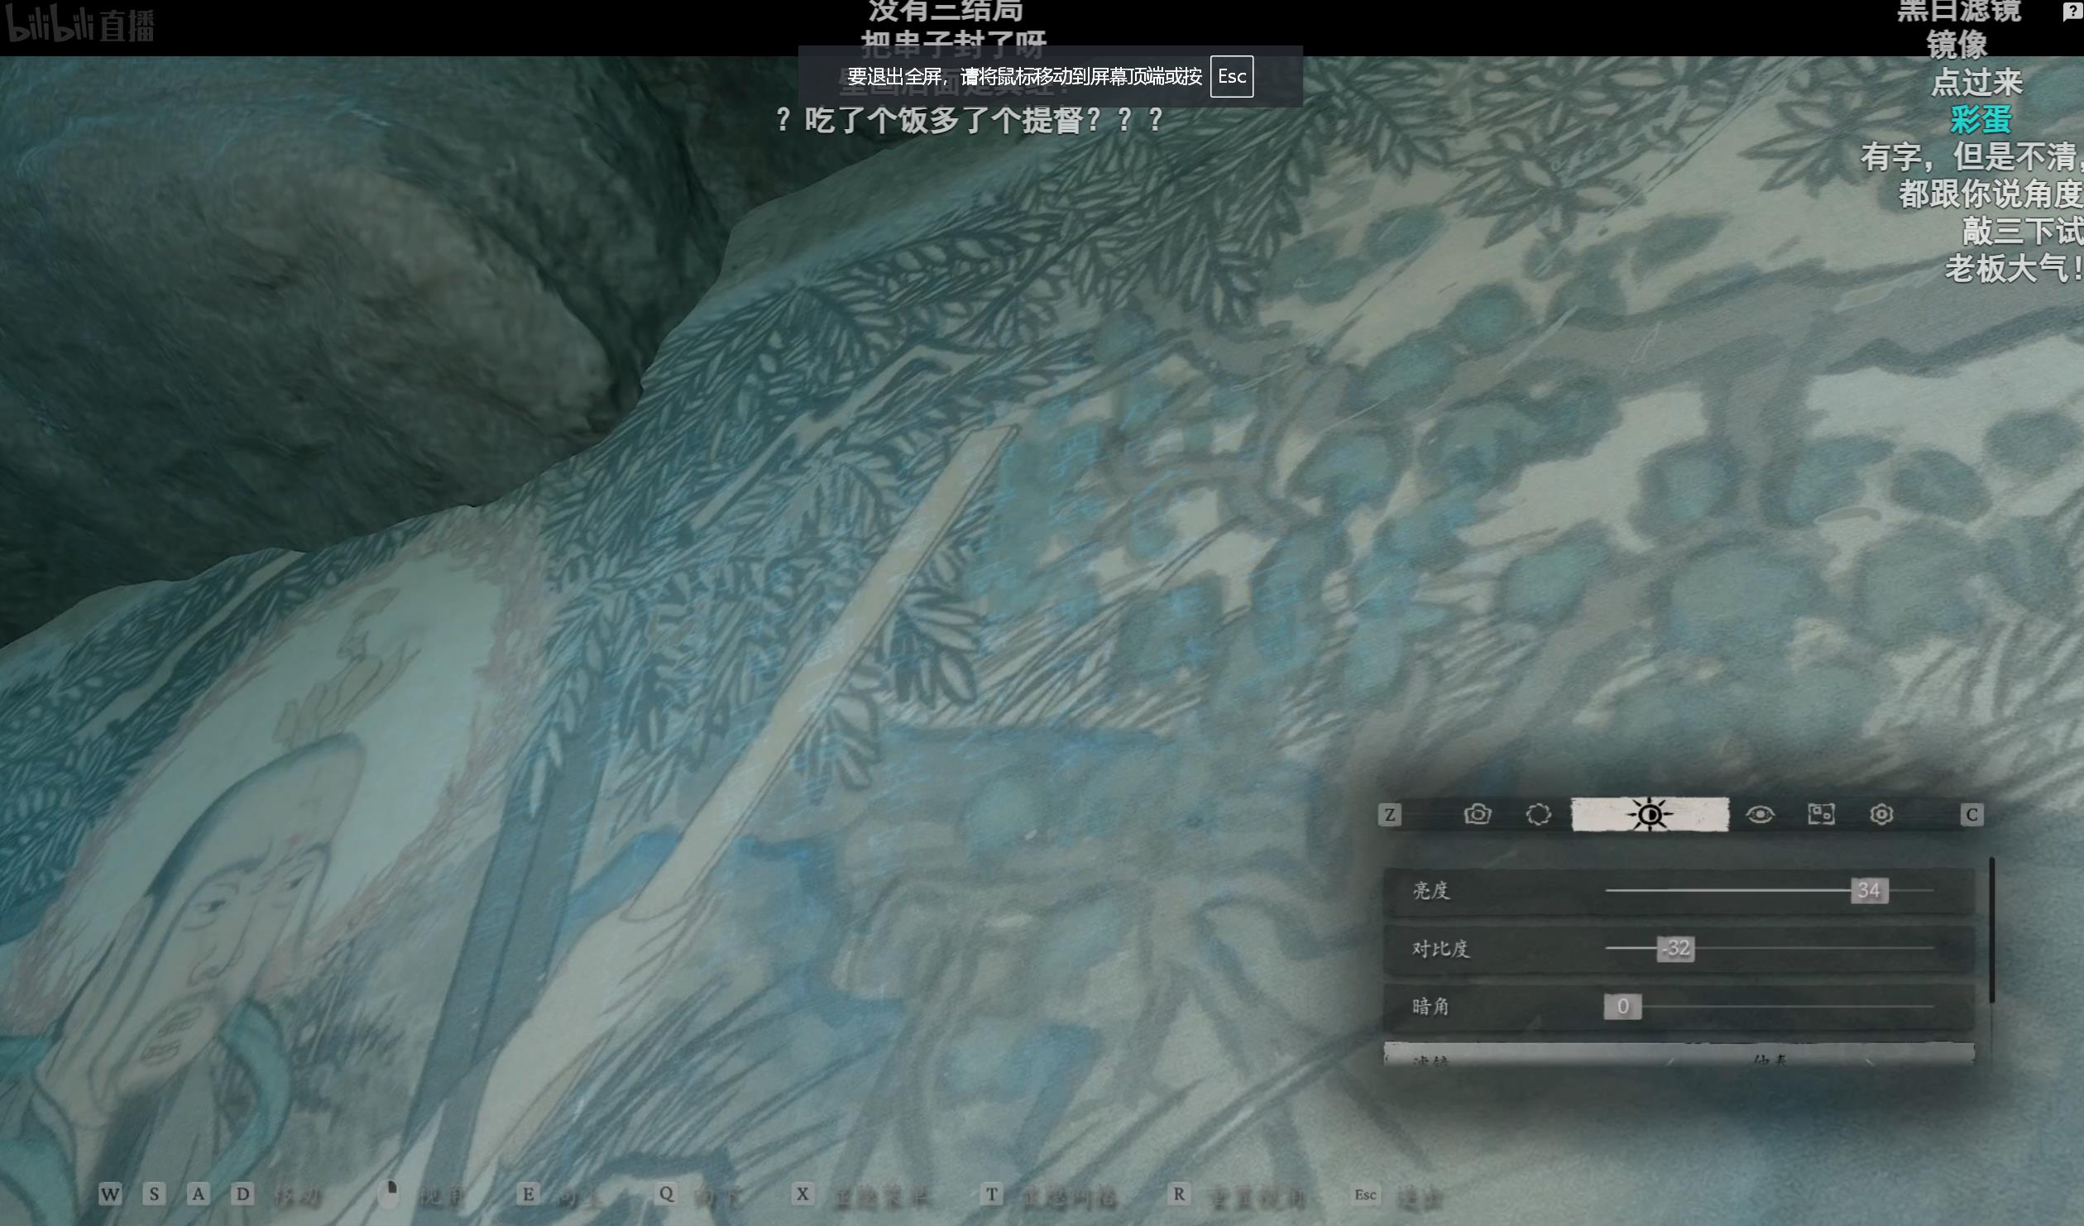Click the 暗角 vignette slider handle at 0
The width and height of the screenshot is (2084, 1226).
point(1622,1007)
